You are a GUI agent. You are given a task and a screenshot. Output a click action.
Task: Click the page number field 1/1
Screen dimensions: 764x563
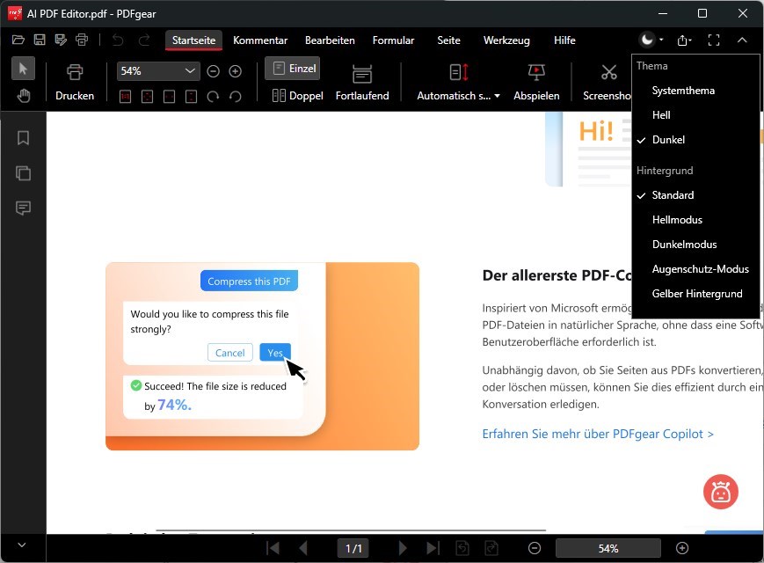tap(353, 548)
